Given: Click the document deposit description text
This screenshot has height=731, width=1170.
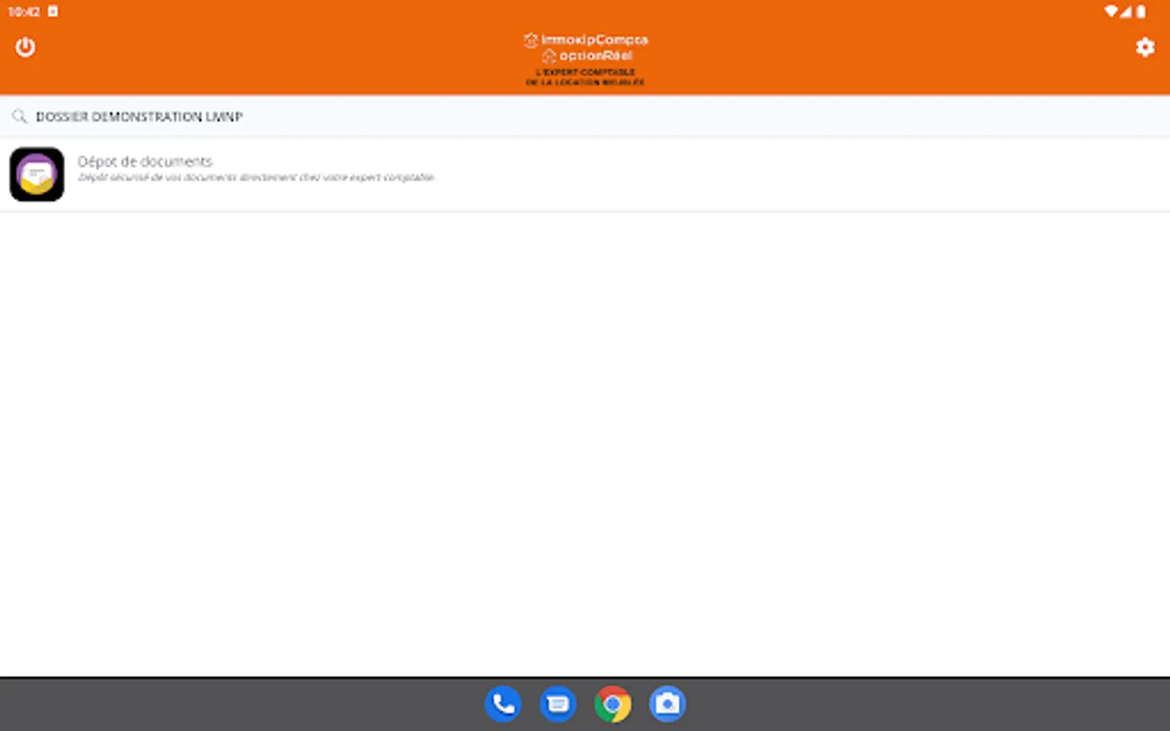Looking at the screenshot, I should [256, 177].
